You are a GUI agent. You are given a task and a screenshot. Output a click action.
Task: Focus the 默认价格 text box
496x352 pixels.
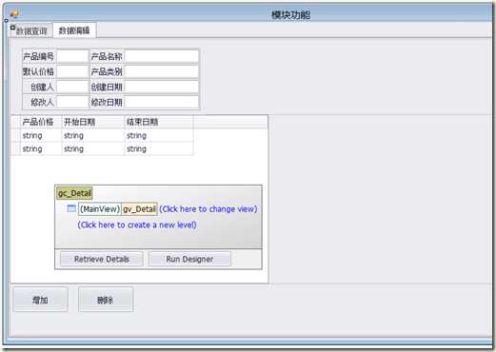(72, 71)
